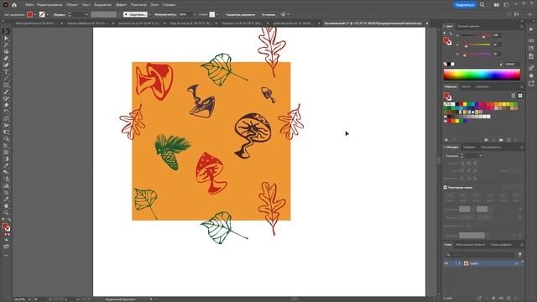Open fill color dropdown in control bar

[35, 14]
